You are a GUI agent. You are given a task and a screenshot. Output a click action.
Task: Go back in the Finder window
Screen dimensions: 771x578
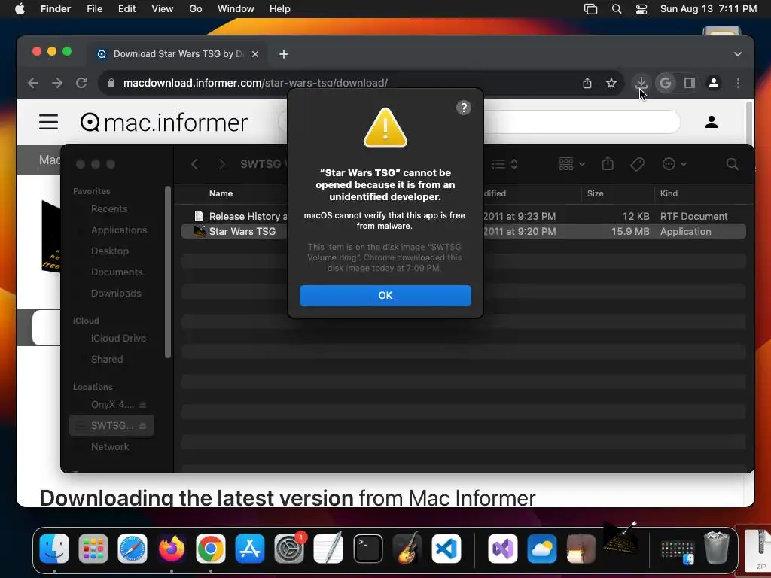(195, 164)
